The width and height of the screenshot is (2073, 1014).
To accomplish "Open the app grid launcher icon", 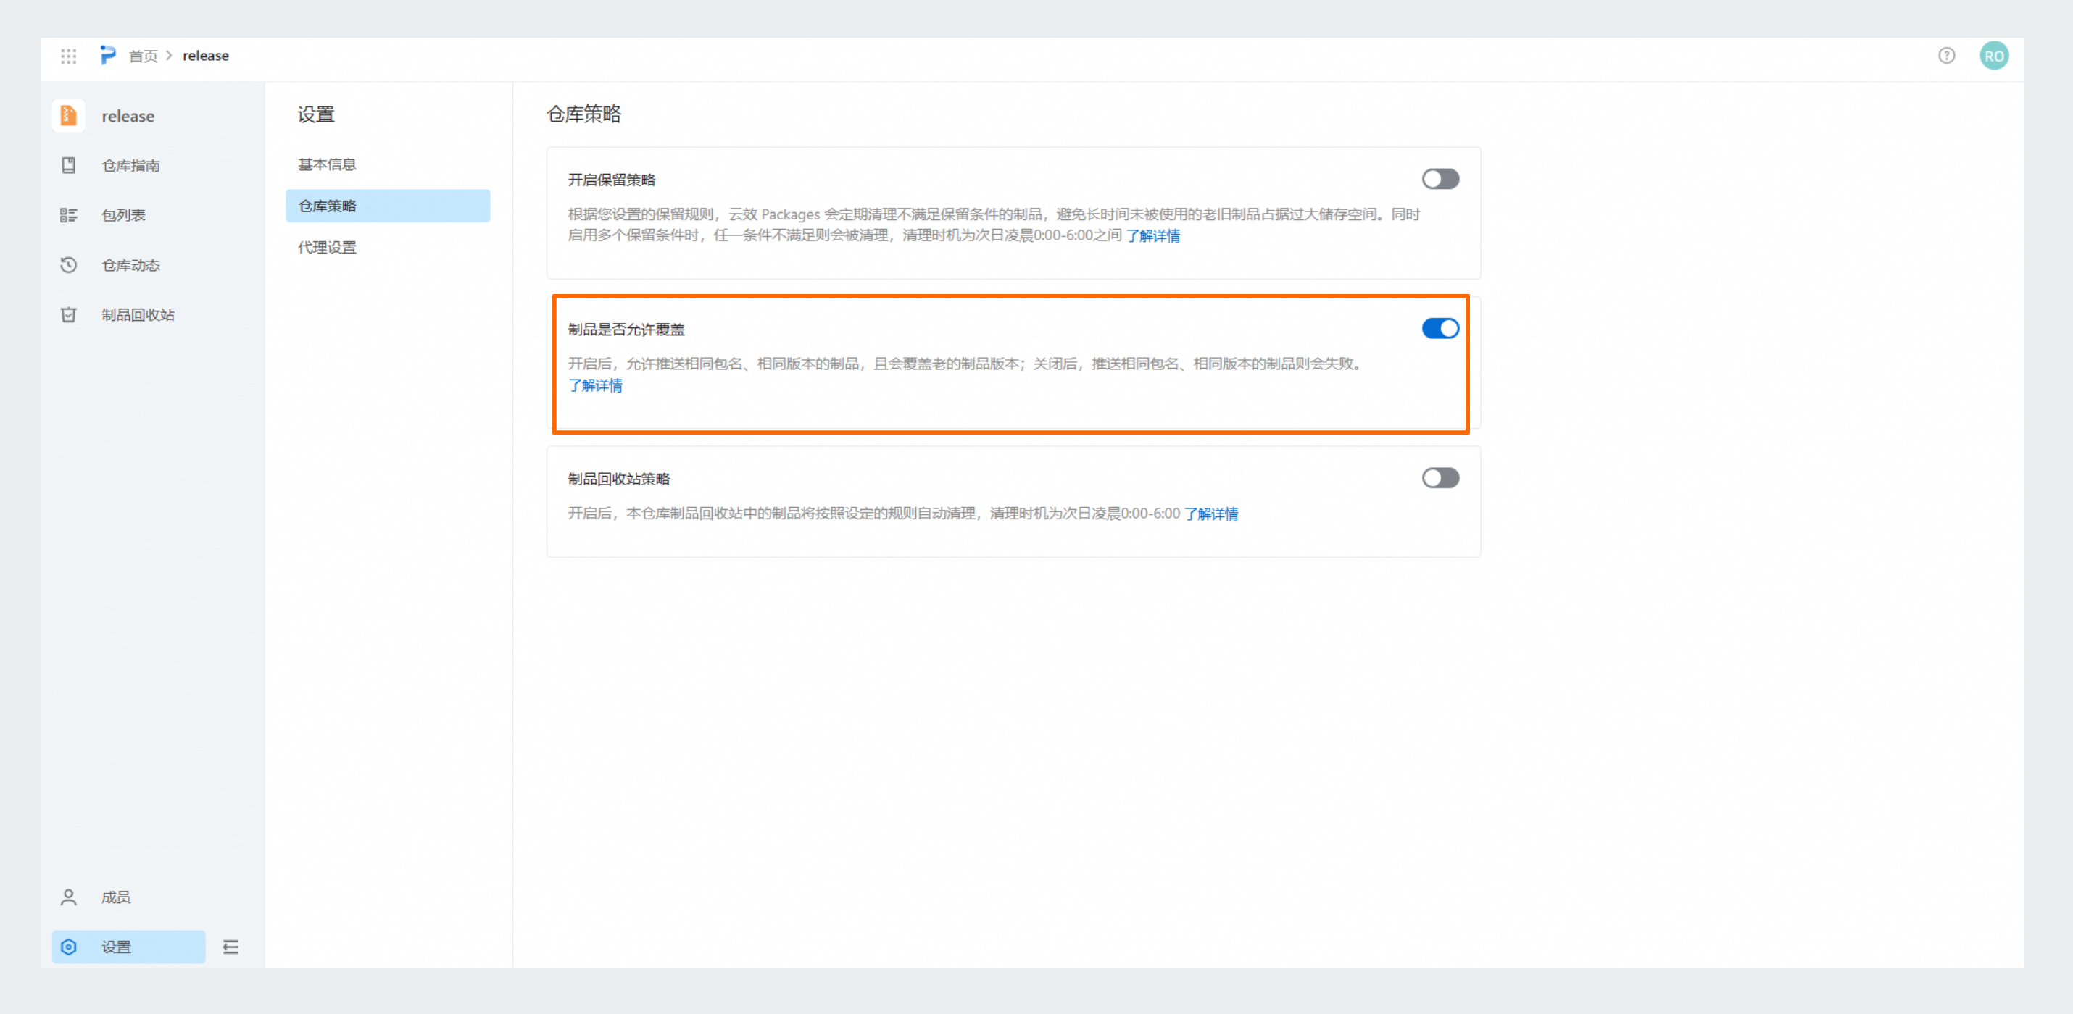I will 68,56.
